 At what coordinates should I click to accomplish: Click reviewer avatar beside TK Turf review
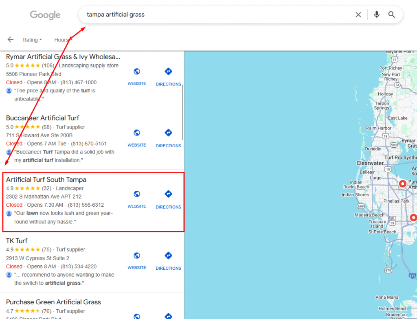coord(9,275)
